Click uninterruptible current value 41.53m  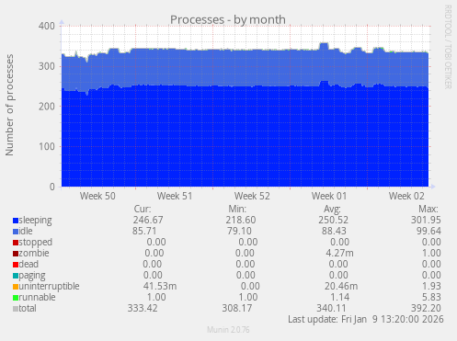(x=160, y=286)
